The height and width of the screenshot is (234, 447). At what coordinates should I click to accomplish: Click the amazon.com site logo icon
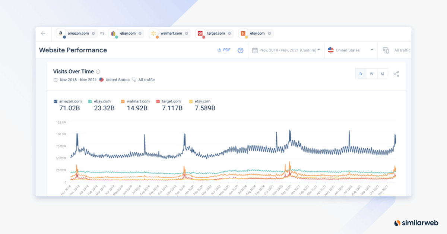click(61, 34)
